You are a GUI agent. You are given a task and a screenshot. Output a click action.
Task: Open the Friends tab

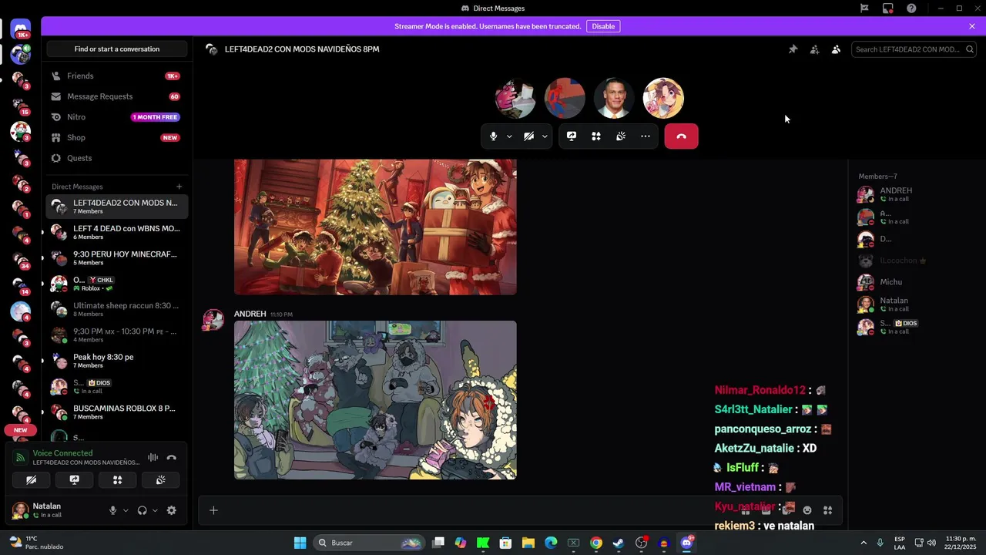click(117, 76)
